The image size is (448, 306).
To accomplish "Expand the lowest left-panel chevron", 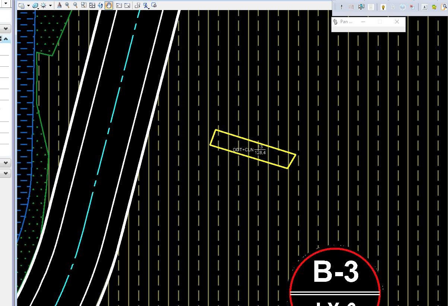I will 6,173.
